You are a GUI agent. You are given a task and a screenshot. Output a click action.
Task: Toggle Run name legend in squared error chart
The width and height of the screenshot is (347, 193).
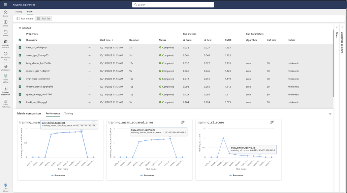[x=147, y=175]
